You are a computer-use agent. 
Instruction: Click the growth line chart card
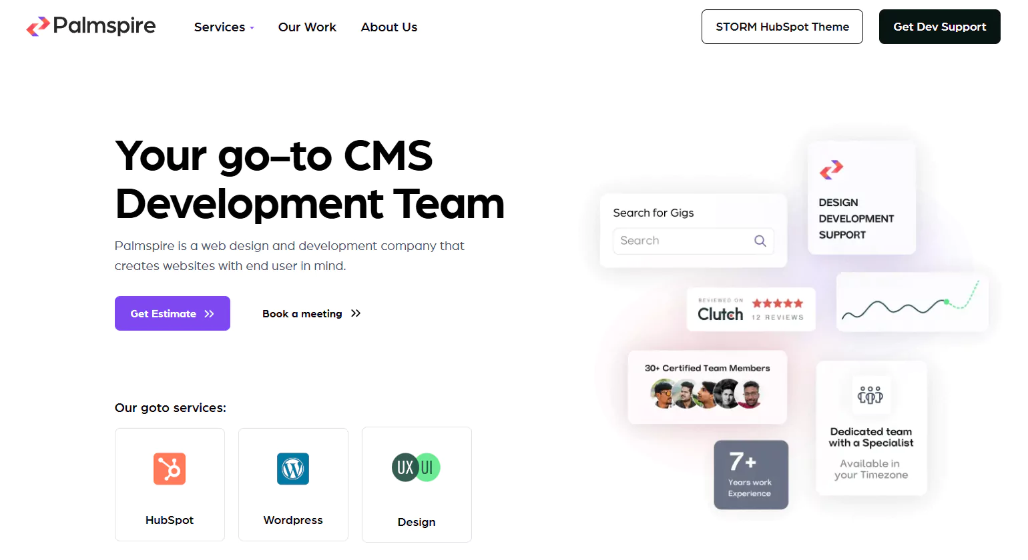click(x=912, y=302)
